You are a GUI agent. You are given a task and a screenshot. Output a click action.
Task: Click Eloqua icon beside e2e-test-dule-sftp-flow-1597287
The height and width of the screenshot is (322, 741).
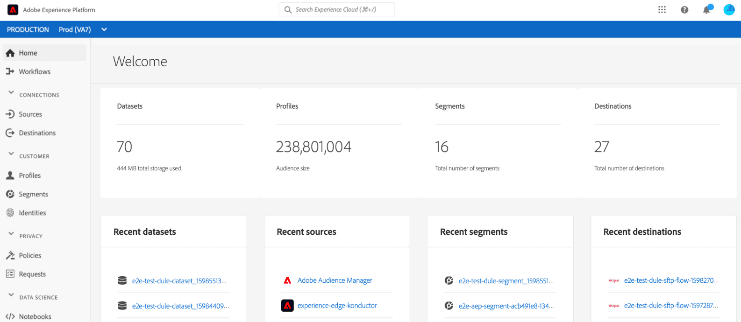[x=614, y=306]
